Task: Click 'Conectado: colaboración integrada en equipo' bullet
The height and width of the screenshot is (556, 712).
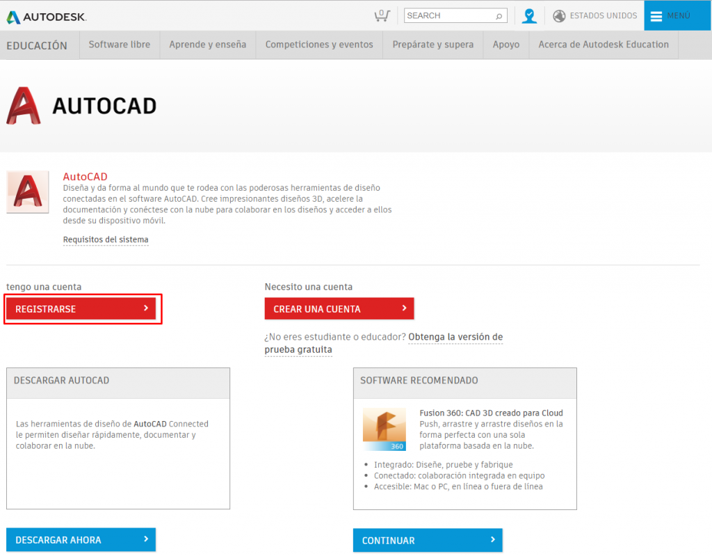Action: 459,475
